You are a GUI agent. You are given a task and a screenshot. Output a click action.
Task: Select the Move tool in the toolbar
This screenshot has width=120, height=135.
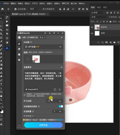pyautogui.click(x=1, y=18)
